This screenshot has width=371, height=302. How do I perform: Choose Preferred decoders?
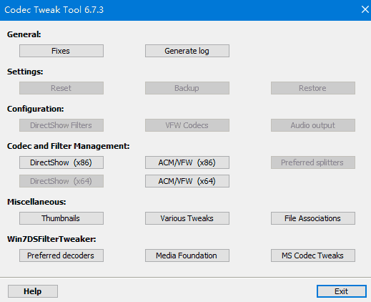pos(61,255)
